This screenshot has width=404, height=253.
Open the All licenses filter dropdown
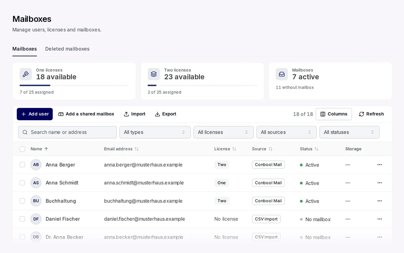[x=223, y=132]
